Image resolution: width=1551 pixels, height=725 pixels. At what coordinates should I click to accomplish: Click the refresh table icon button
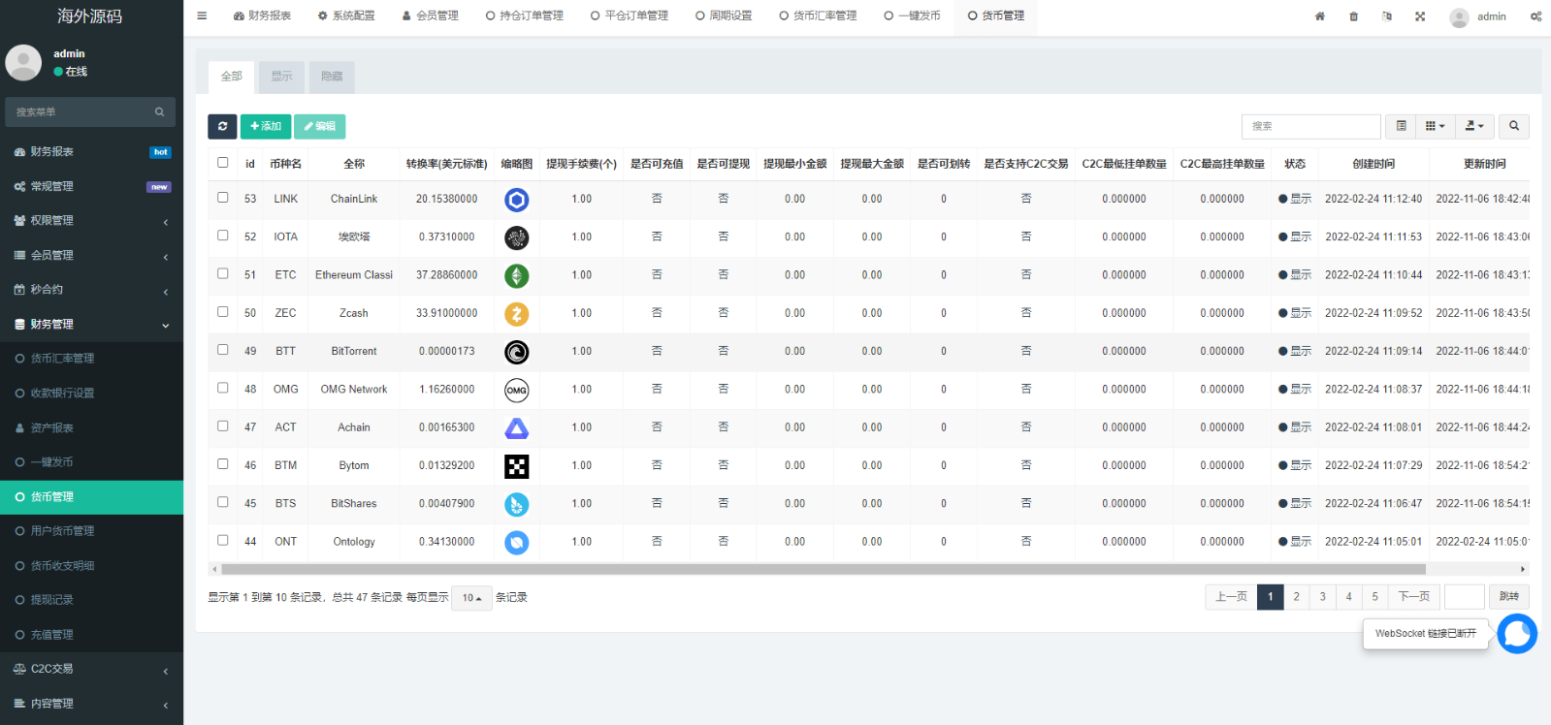click(x=222, y=126)
